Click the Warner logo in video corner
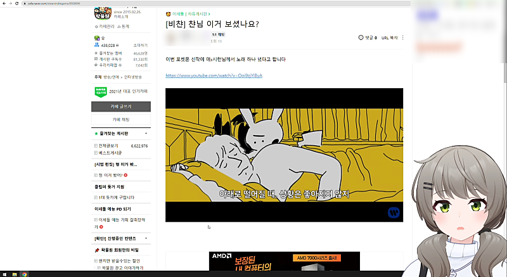 (x=394, y=212)
